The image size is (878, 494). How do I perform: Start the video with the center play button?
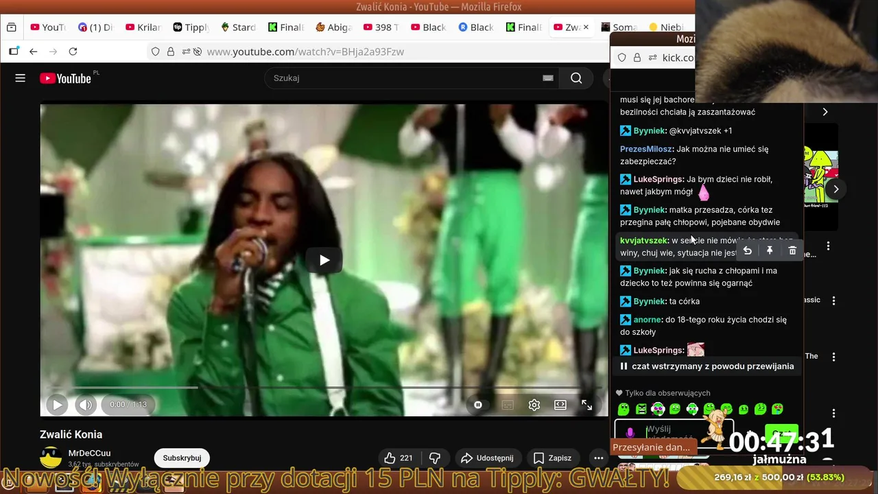tap(324, 260)
